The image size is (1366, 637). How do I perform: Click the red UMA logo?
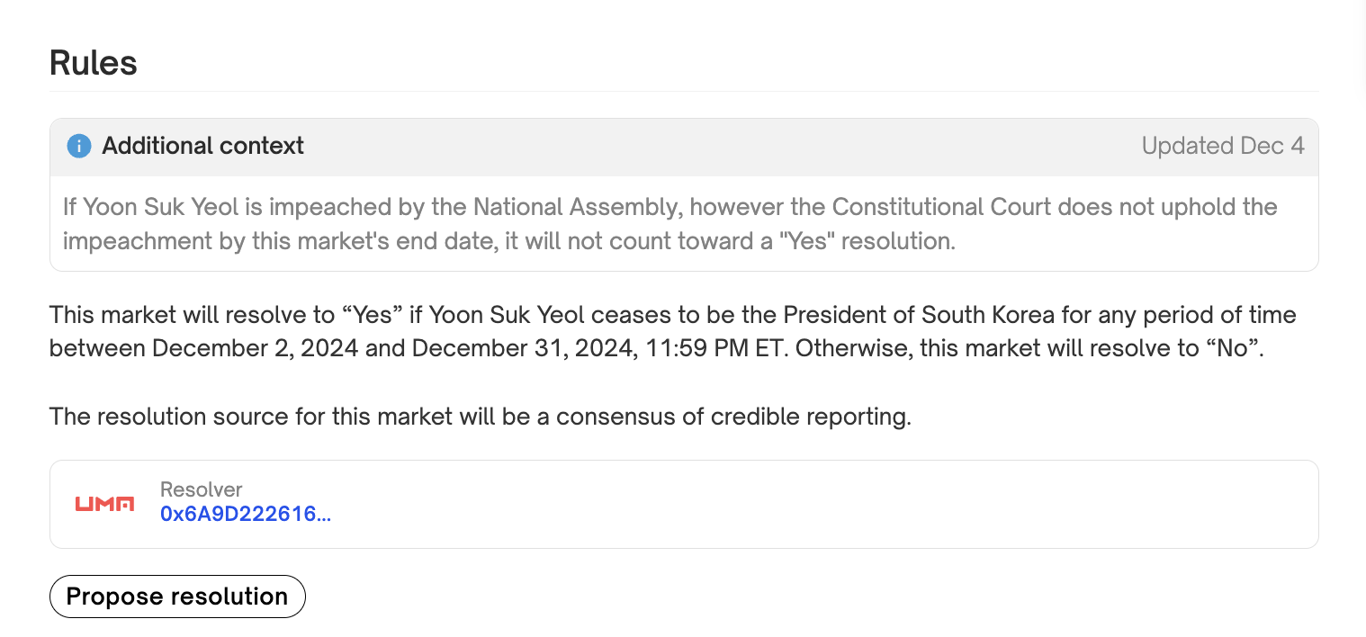pos(104,504)
